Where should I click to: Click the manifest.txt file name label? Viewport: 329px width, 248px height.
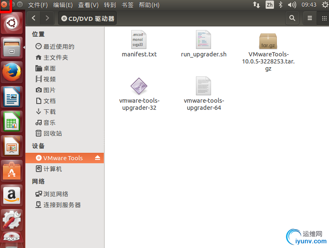pos(139,54)
